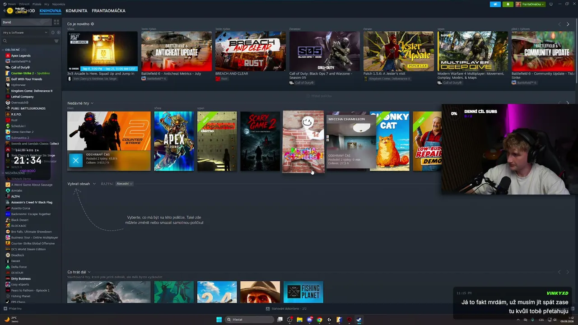Open the Nápověda menu
Image resolution: width=578 pixels, height=325 pixels.
click(x=58, y=4)
